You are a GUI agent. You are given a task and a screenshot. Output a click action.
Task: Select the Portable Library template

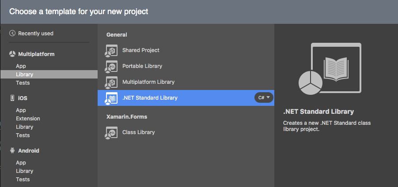142,66
